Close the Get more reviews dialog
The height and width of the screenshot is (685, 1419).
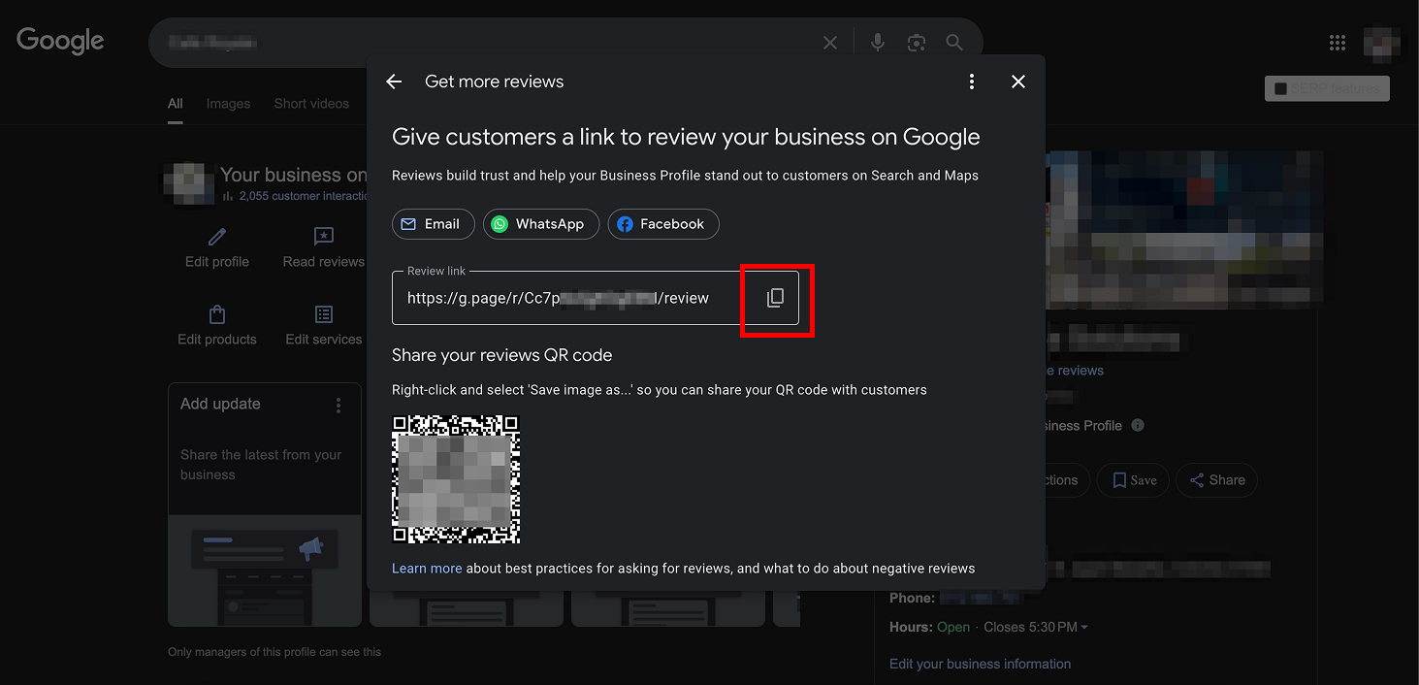pyautogui.click(x=1017, y=82)
